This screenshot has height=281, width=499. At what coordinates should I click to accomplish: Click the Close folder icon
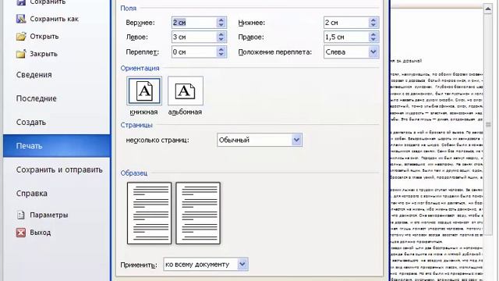click(21, 54)
